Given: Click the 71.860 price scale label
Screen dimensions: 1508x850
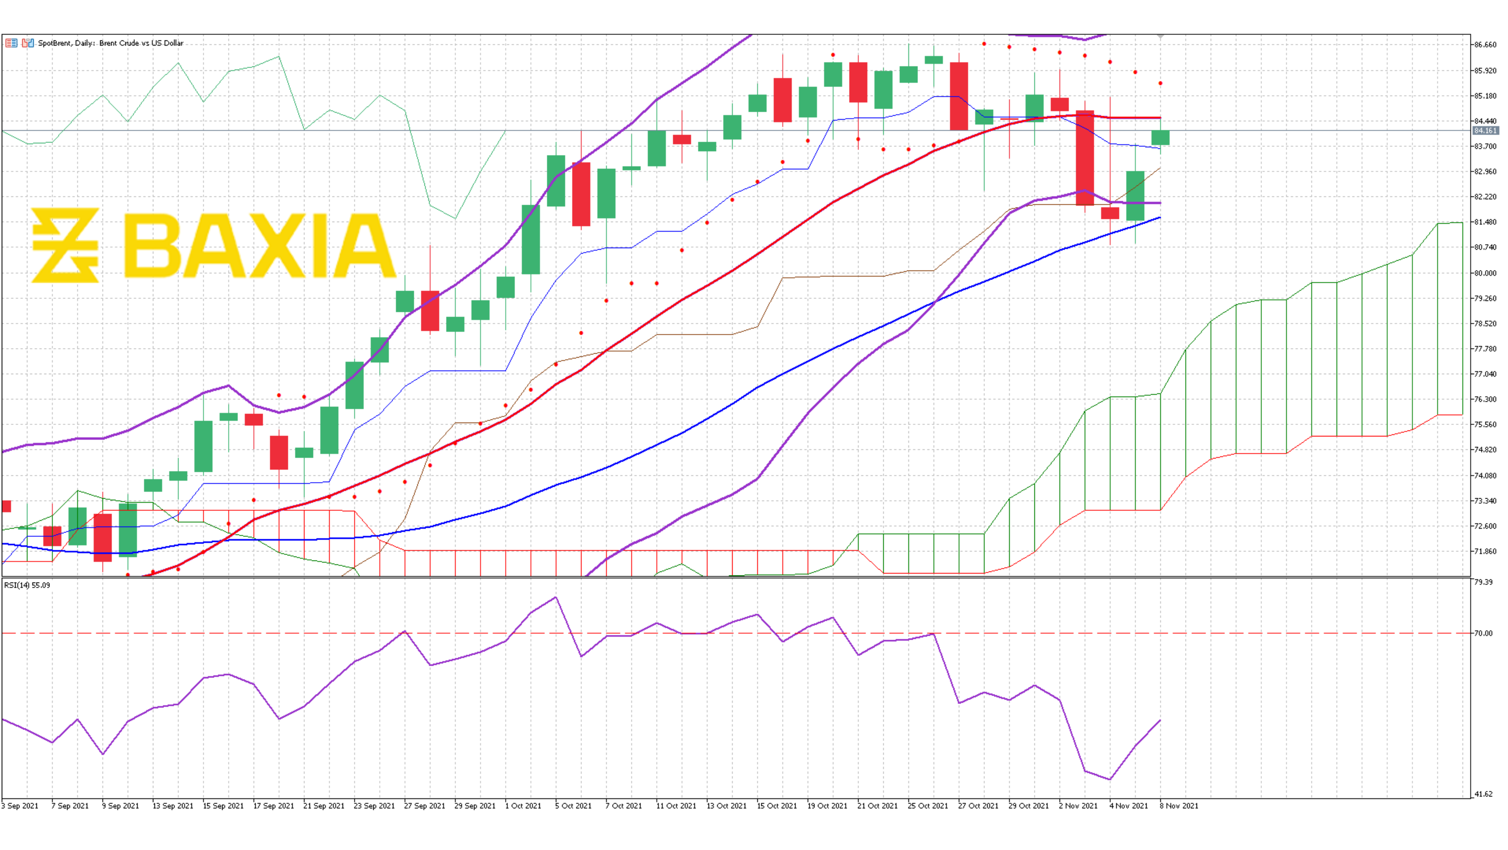Looking at the screenshot, I should coord(1485,551).
